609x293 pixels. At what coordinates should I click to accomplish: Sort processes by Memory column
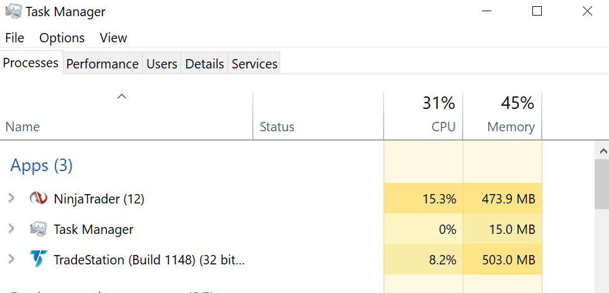click(511, 127)
